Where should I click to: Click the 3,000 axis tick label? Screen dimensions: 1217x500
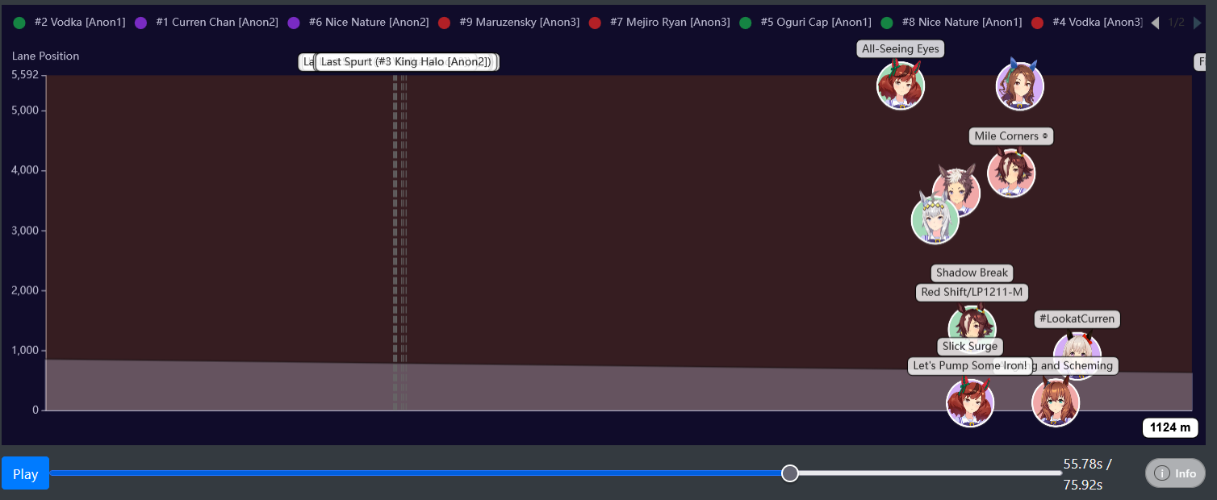click(x=24, y=231)
